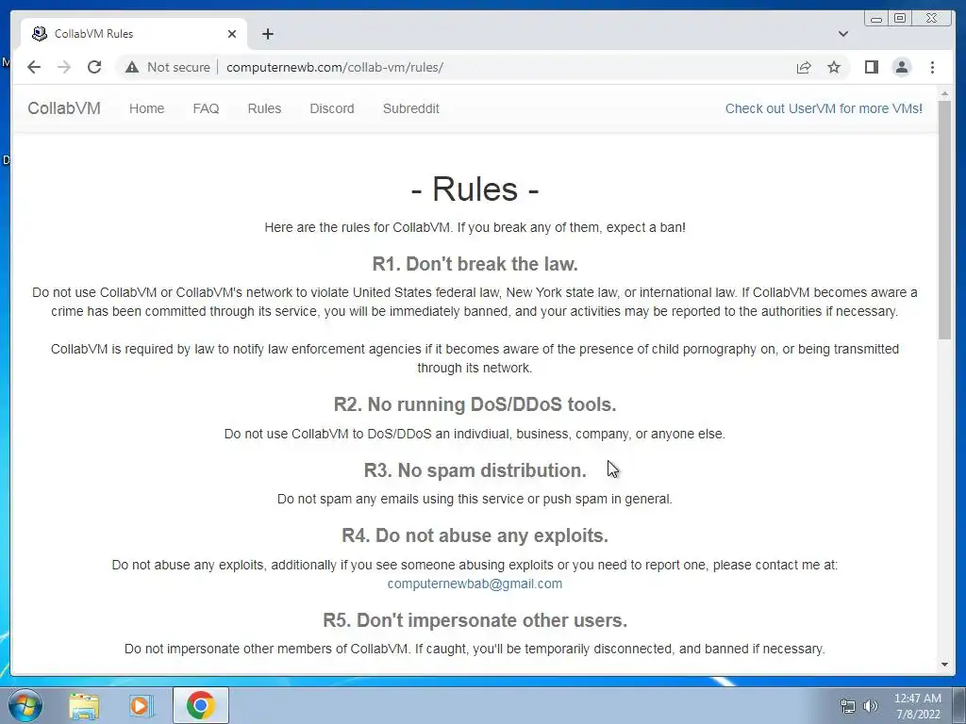Click the page scrollbar up arrow

(944, 93)
